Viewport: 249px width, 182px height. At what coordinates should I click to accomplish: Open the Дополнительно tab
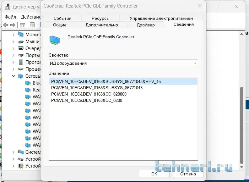[x=102, y=25]
